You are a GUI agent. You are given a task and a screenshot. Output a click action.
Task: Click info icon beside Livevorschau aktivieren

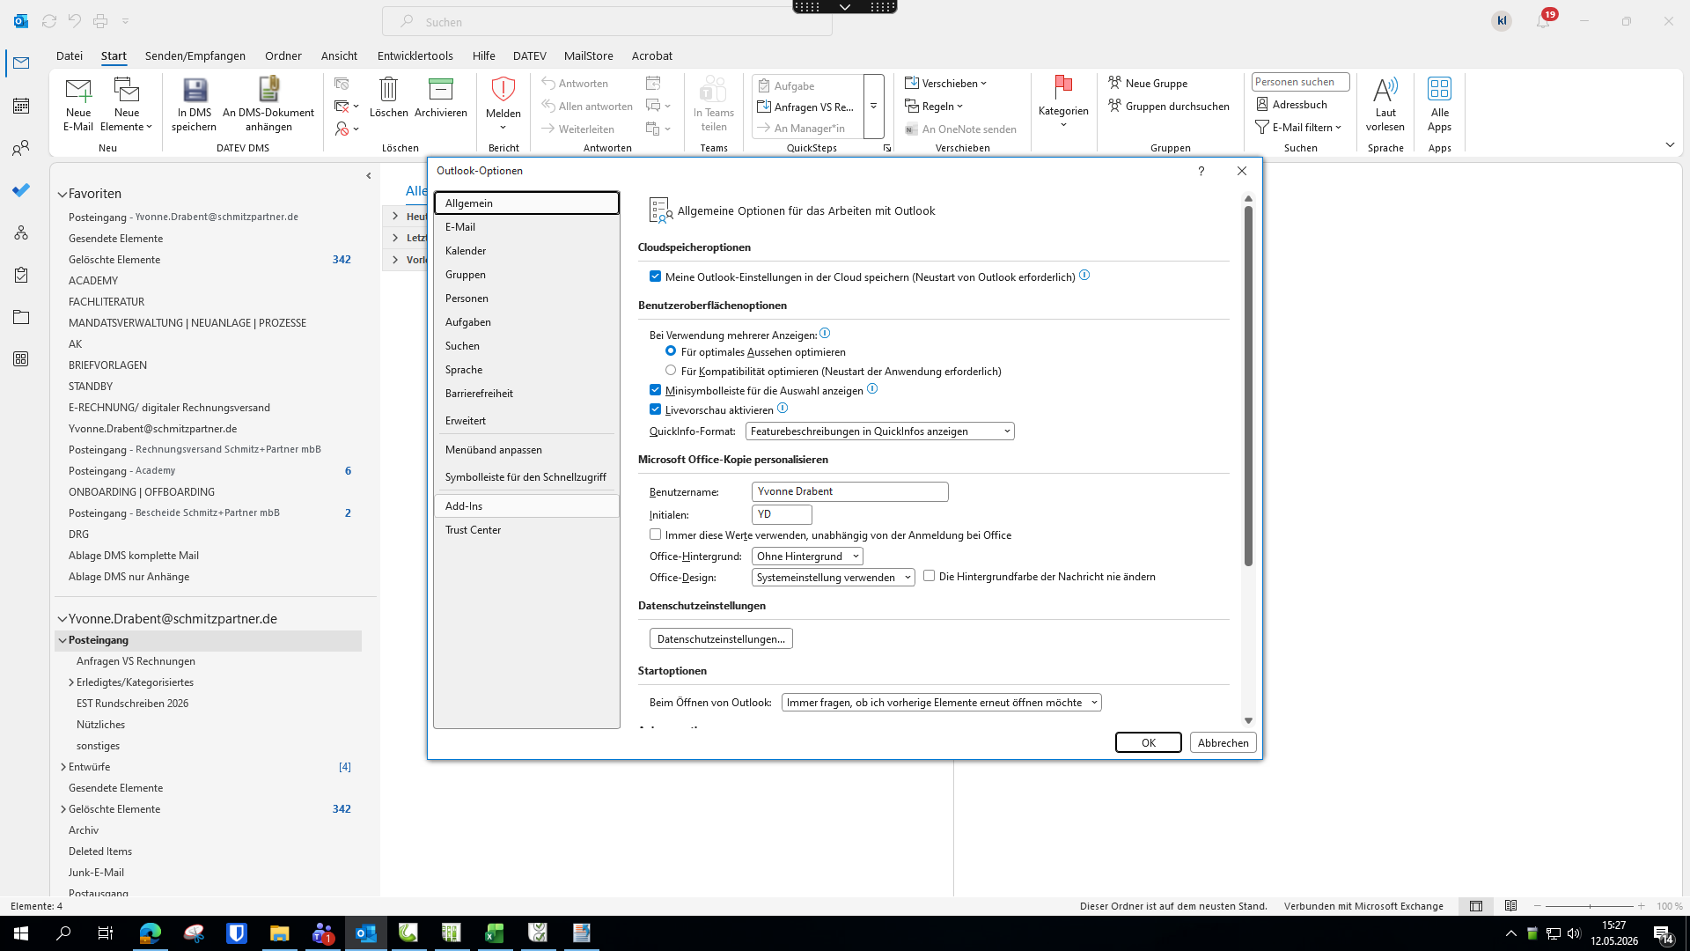783,409
